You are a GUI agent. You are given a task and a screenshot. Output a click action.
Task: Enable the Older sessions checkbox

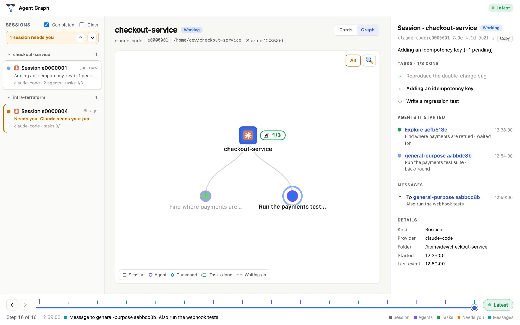pyautogui.click(x=82, y=25)
